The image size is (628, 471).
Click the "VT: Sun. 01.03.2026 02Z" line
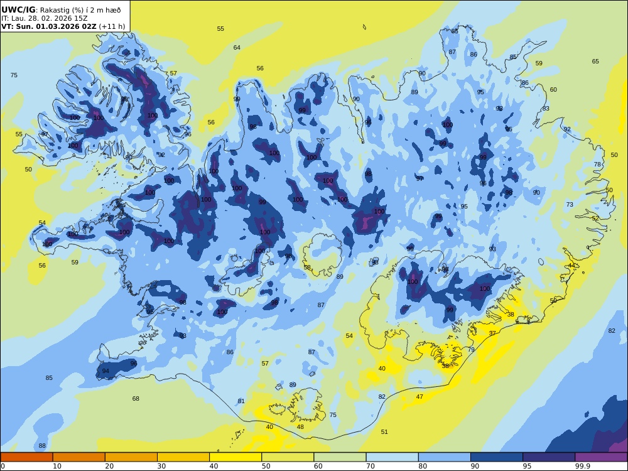point(49,26)
